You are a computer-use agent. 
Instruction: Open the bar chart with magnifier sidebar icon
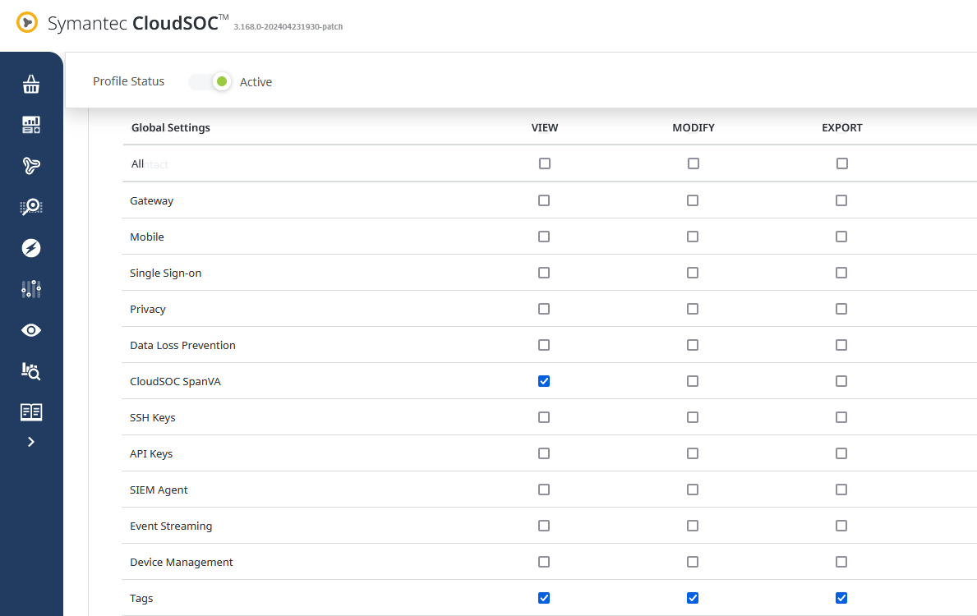point(31,371)
